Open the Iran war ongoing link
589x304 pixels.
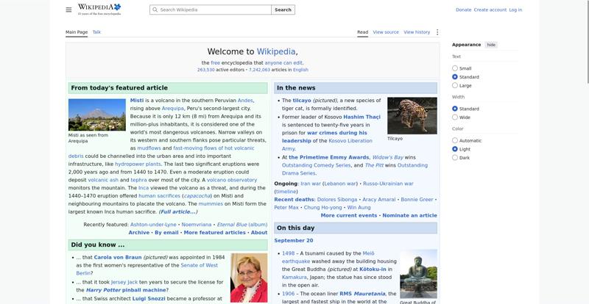311,184
